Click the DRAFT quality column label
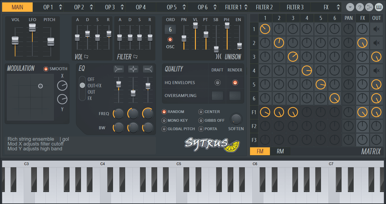 [217, 70]
